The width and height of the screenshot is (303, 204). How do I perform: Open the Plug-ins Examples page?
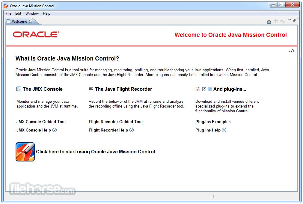point(213,122)
